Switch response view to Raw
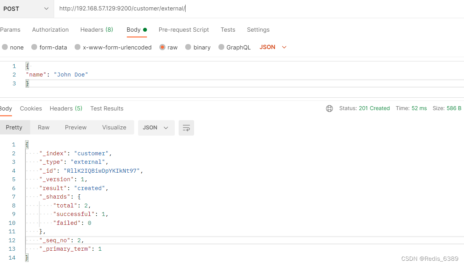Viewport: 464px width, 265px height. [44, 127]
